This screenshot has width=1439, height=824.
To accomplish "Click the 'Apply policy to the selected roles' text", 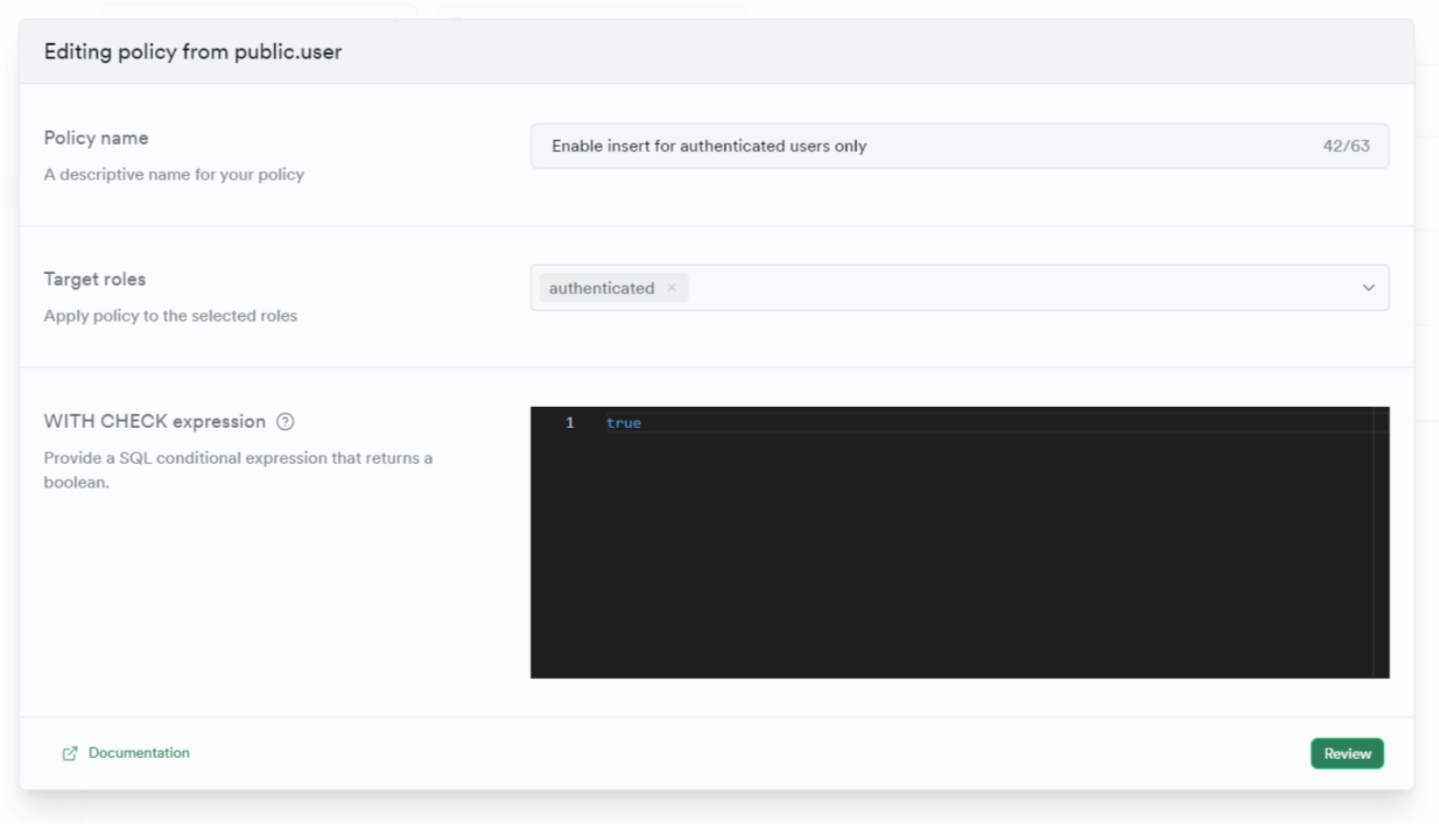I will click(170, 315).
